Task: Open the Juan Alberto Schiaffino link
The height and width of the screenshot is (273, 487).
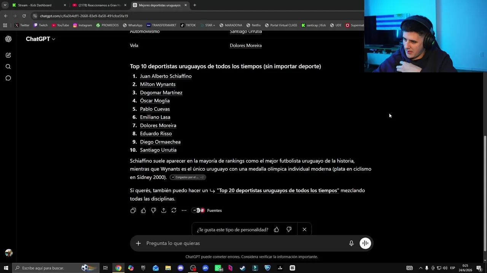Action: click(x=166, y=76)
